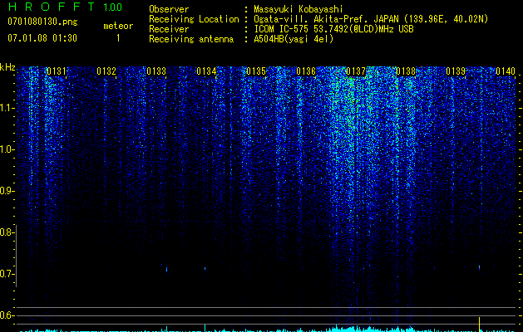This screenshot has height=332, width=523.
Task: Click the 'Receiving Location' label
Action: (194, 19)
